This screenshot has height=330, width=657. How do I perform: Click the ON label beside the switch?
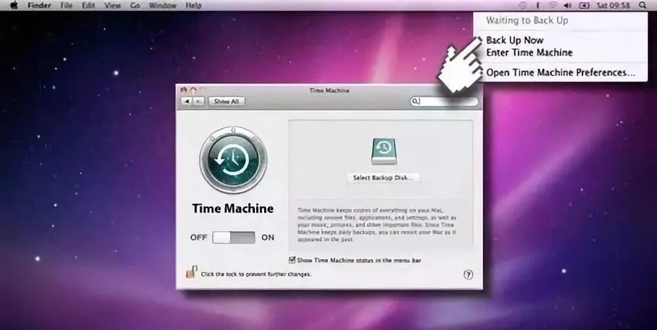(x=268, y=237)
